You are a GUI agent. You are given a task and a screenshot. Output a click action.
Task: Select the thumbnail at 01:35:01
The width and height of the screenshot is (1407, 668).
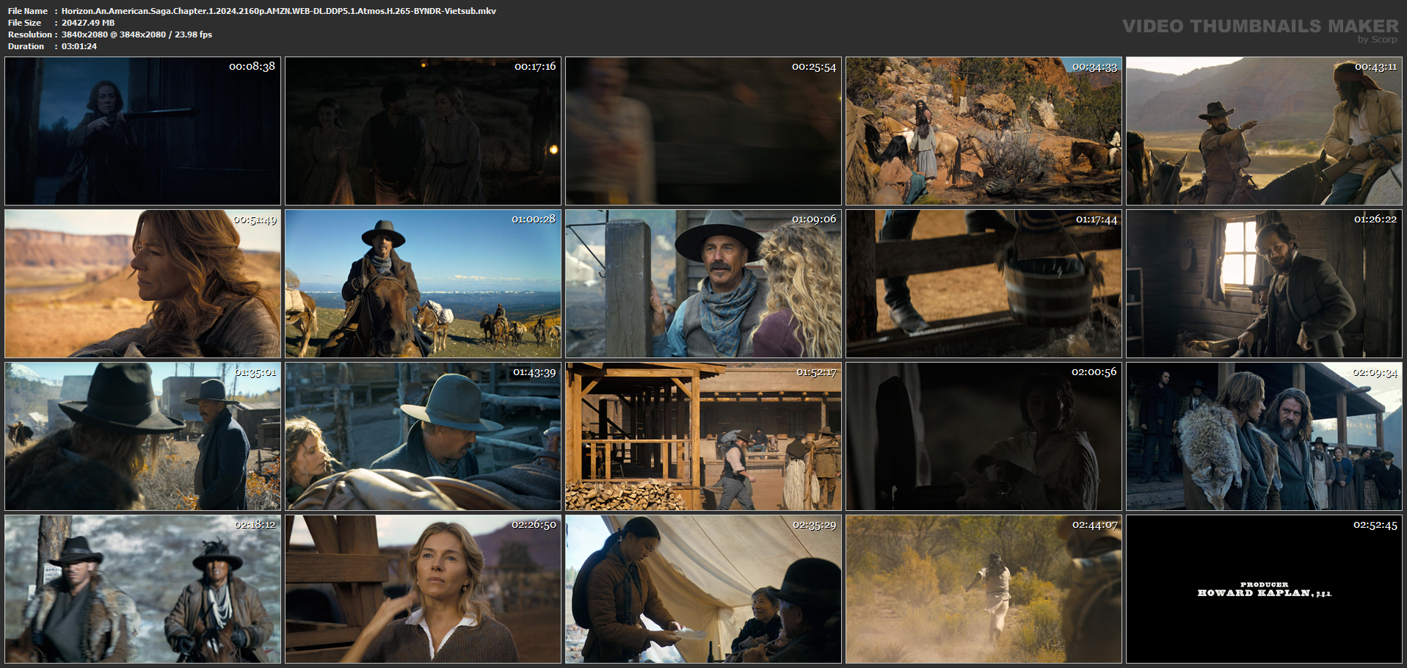(142, 437)
